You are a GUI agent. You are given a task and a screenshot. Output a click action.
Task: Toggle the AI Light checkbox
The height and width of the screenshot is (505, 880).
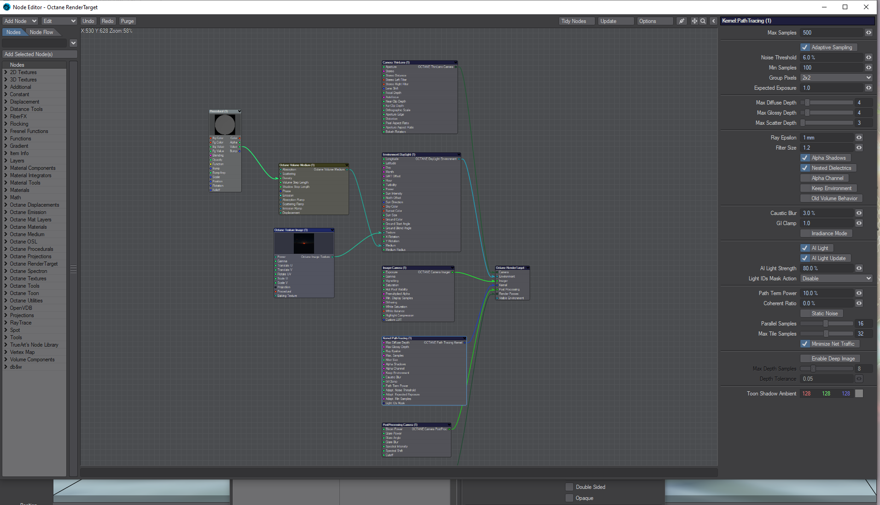tap(805, 248)
